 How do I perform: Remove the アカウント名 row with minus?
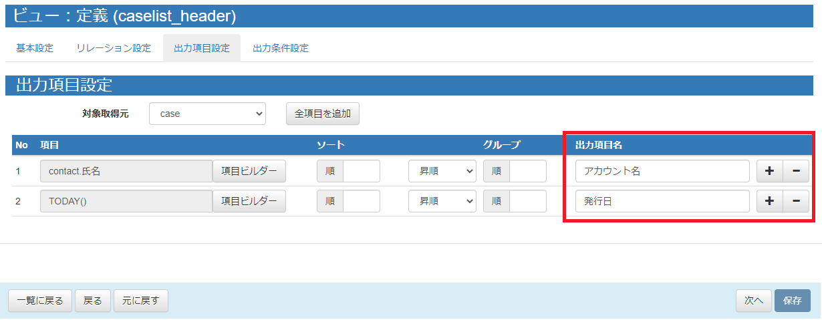pyautogui.click(x=796, y=171)
